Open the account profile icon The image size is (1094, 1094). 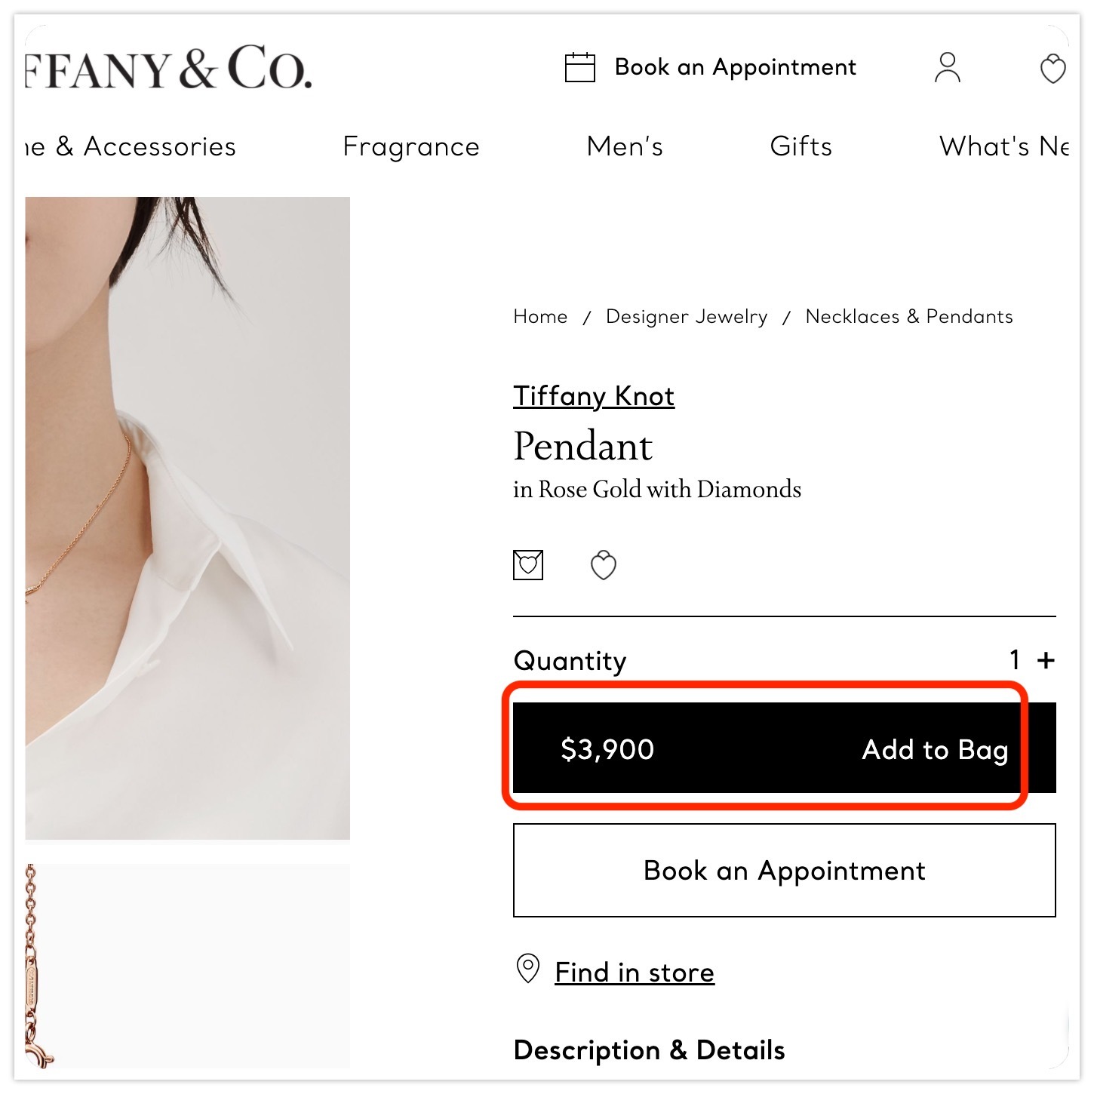947,67
